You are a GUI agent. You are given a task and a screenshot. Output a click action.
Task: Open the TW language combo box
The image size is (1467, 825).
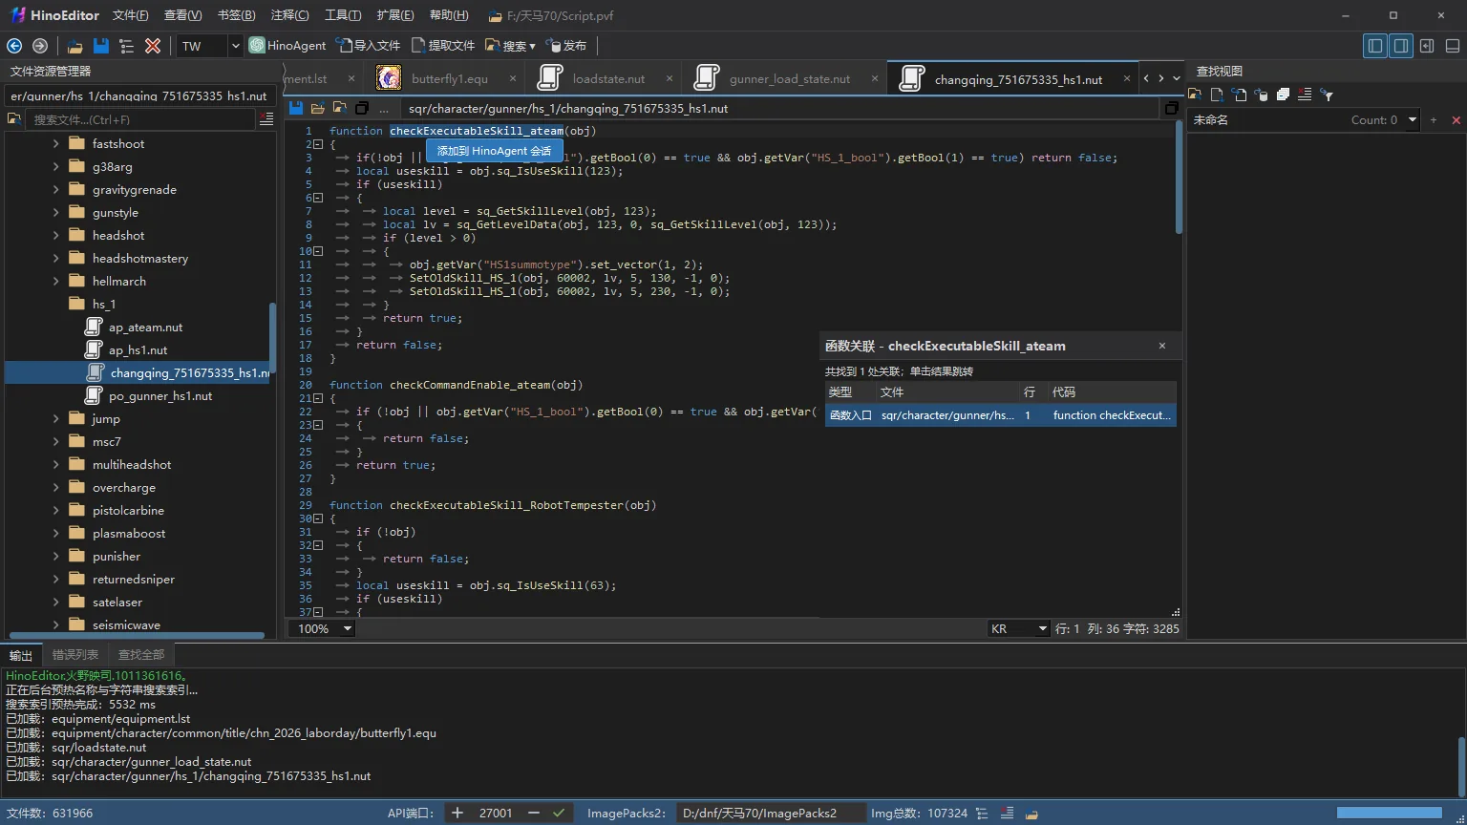[211, 46]
